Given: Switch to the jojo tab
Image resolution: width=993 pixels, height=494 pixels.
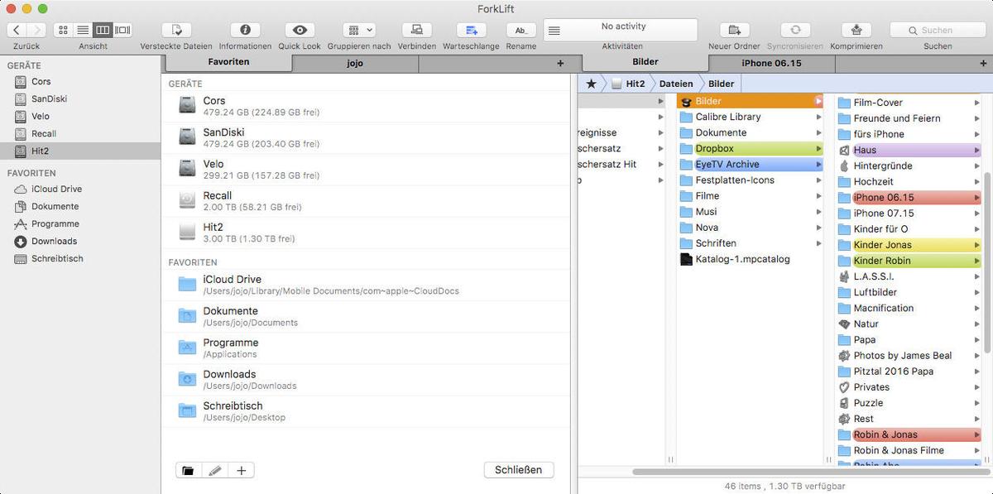Looking at the screenshot, I should [x=355, y=63].
